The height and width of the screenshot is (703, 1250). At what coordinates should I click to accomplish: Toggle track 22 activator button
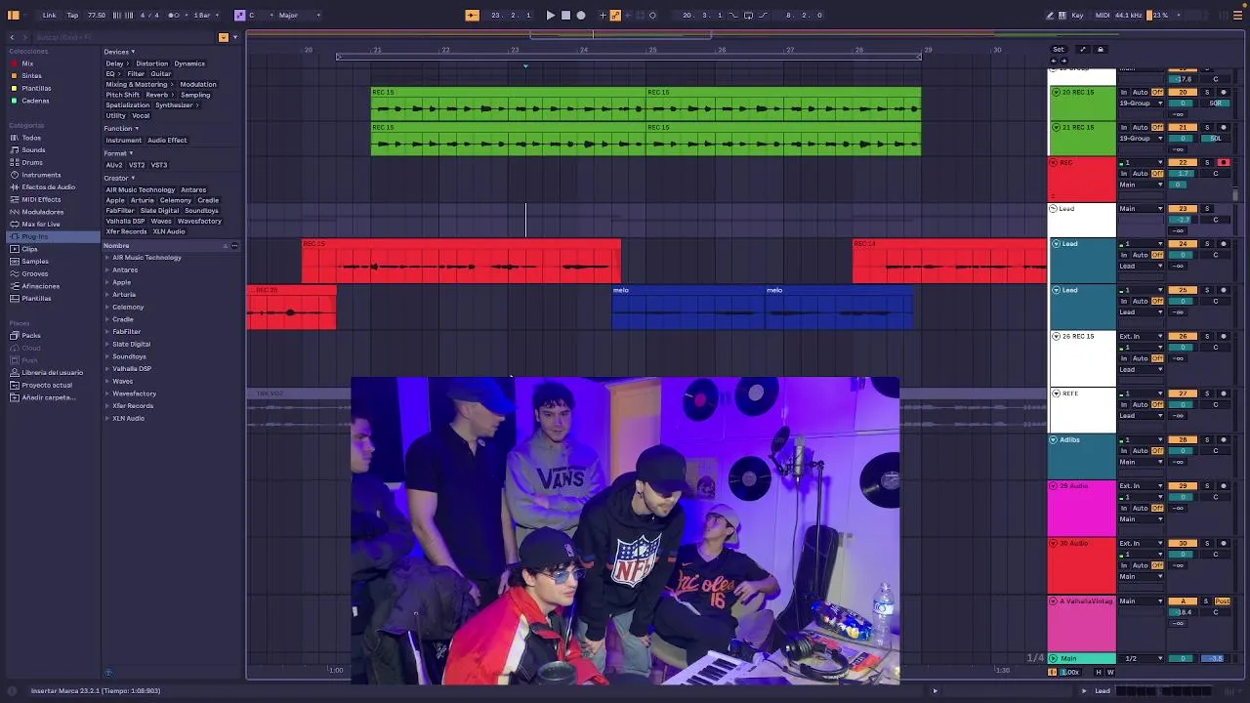[1183, 162]
